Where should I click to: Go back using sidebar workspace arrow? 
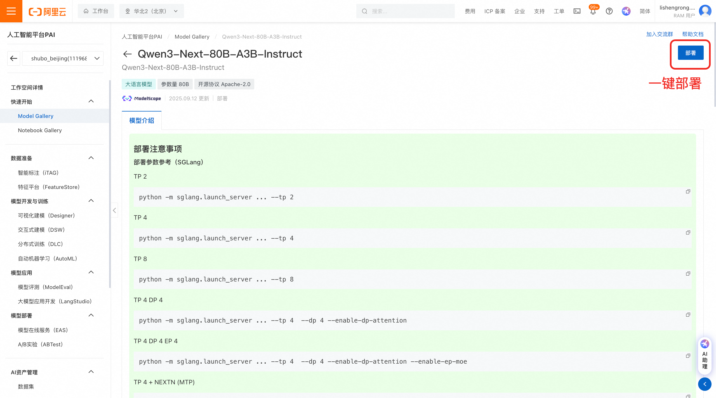[13, 58]
